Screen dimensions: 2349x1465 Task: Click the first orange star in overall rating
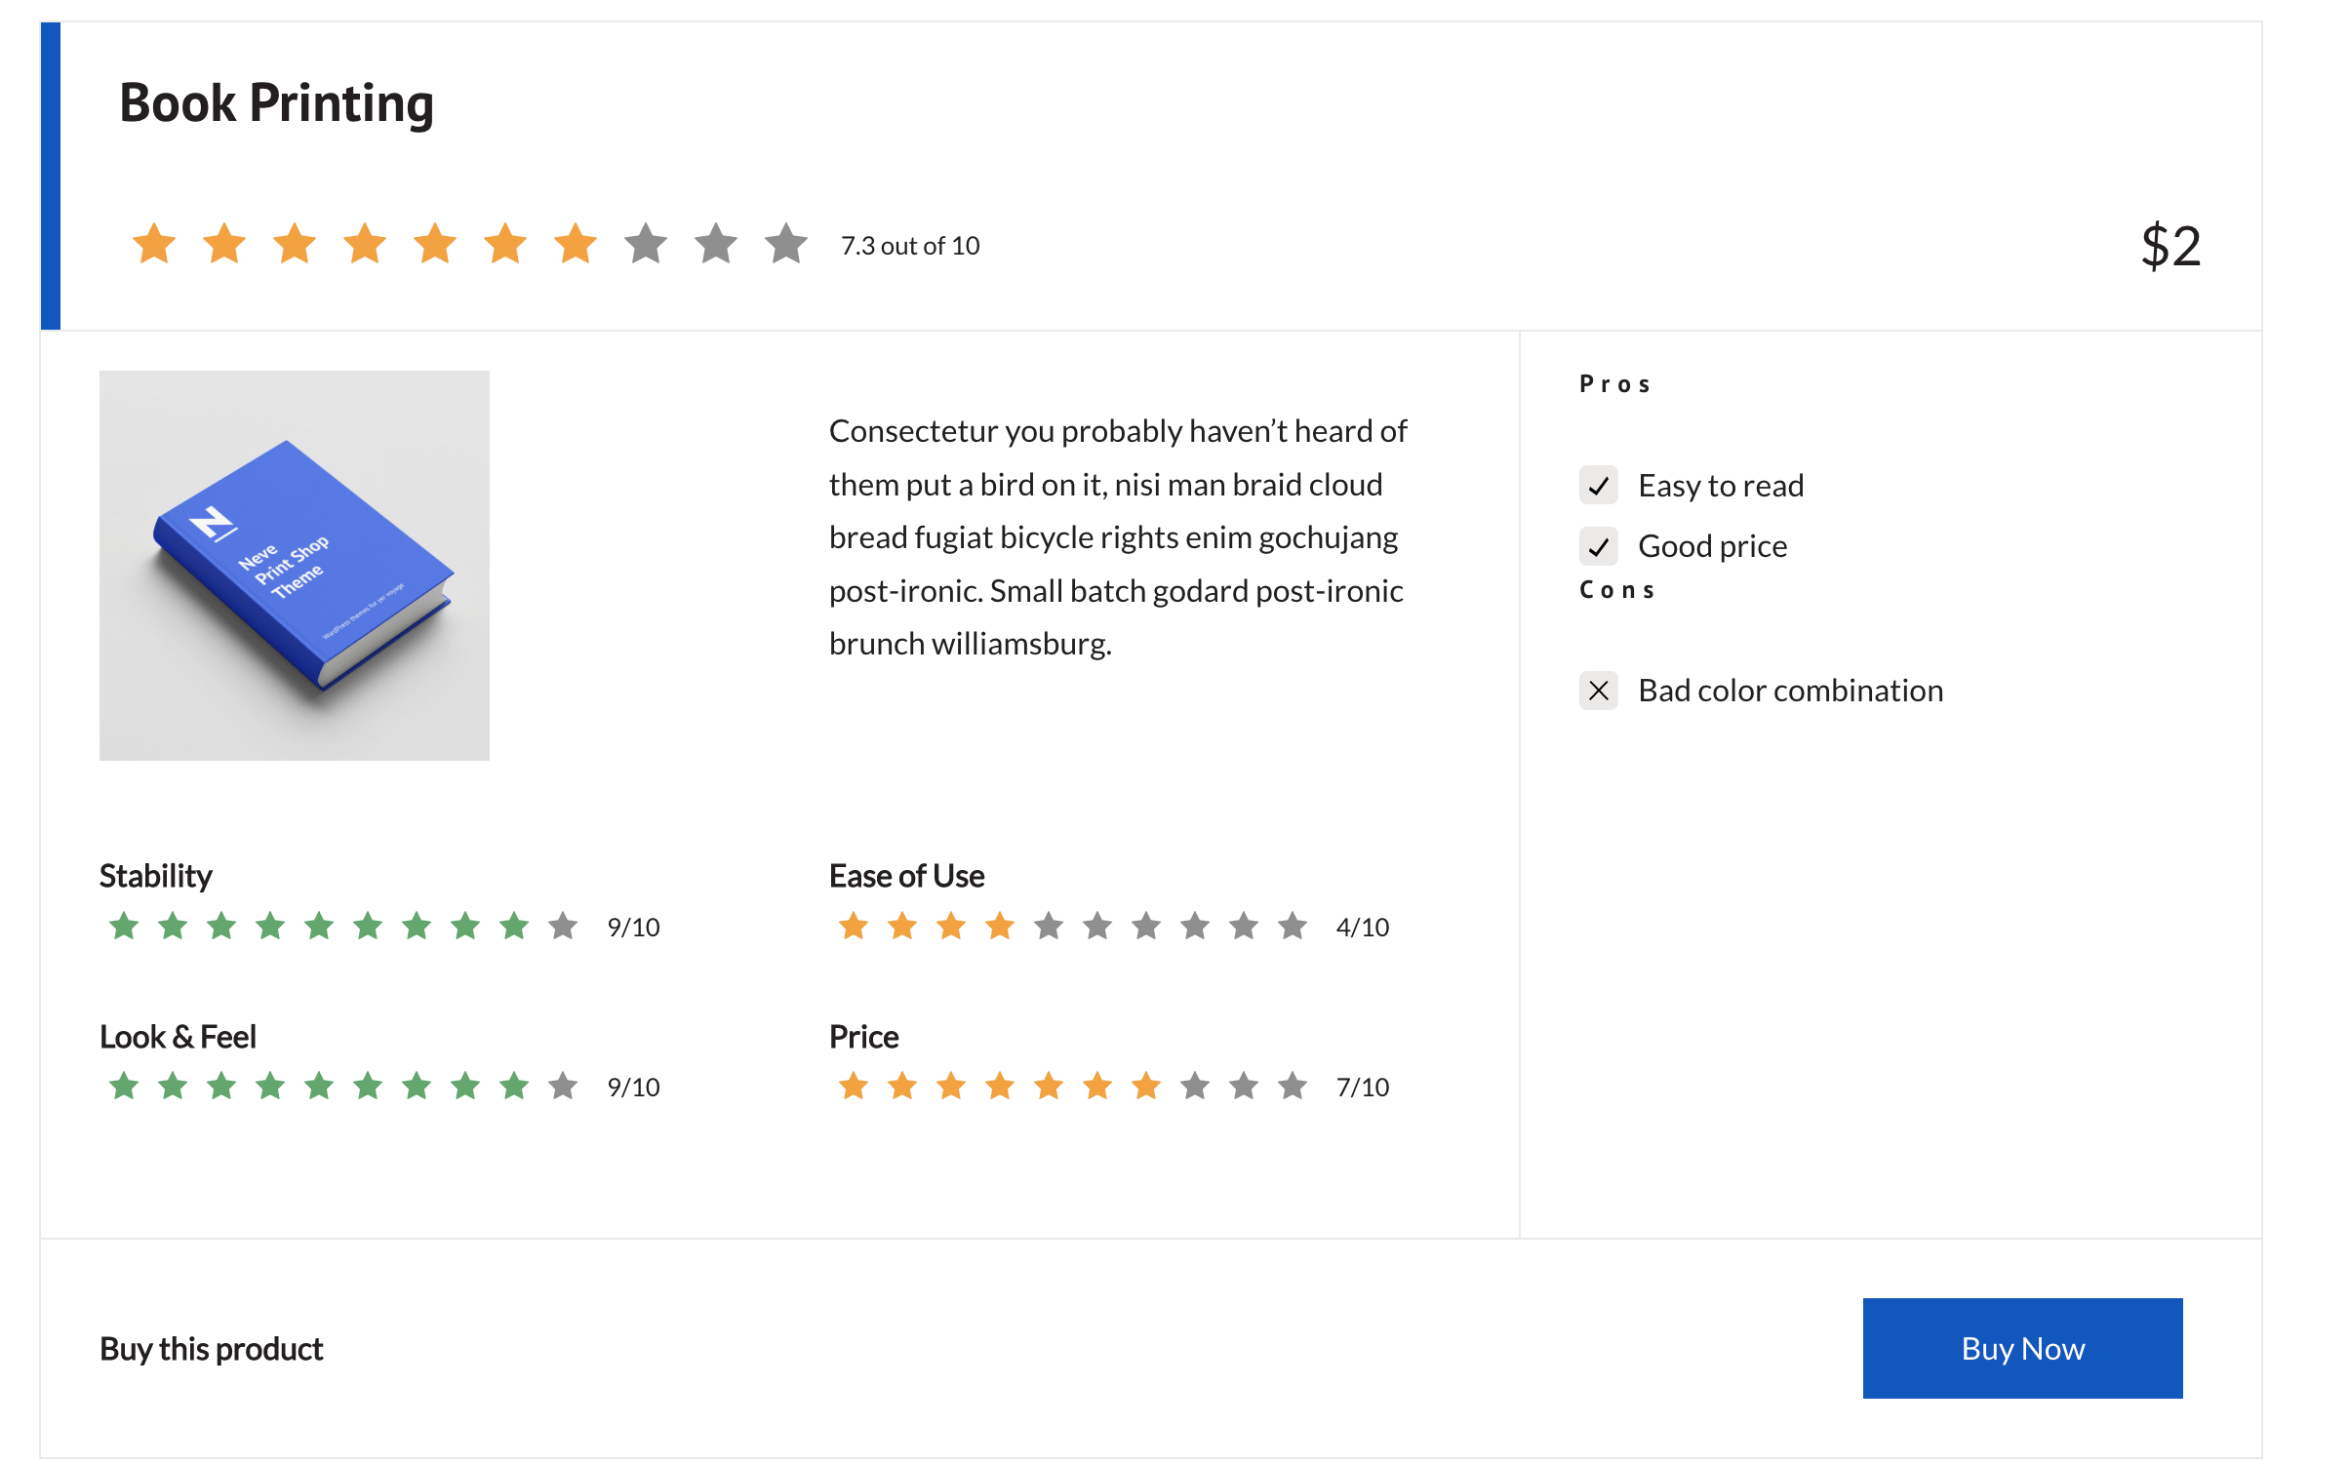tap(154, 244)
